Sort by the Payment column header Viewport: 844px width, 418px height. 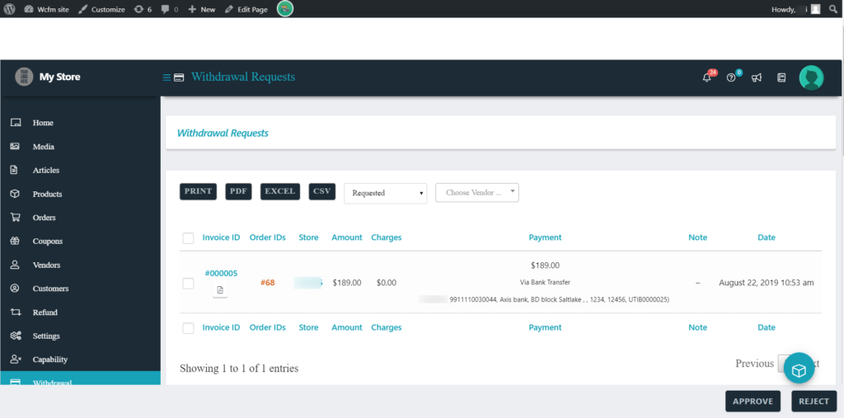545,237
